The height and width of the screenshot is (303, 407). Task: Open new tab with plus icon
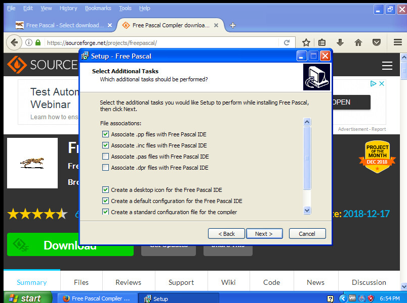[x=233, y=25]
